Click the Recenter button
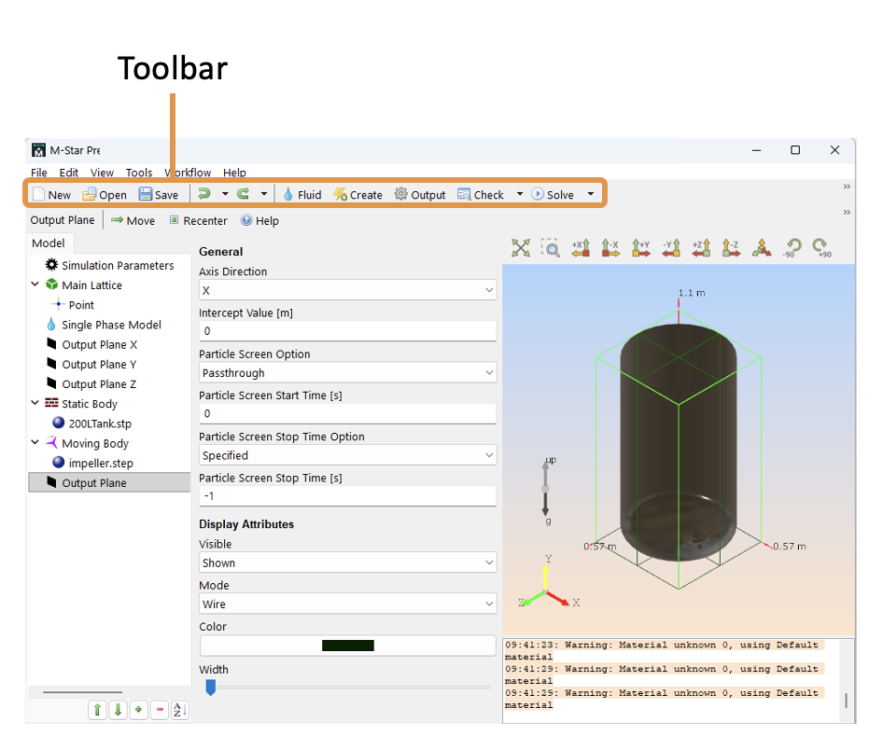 [x=198, y=221]
